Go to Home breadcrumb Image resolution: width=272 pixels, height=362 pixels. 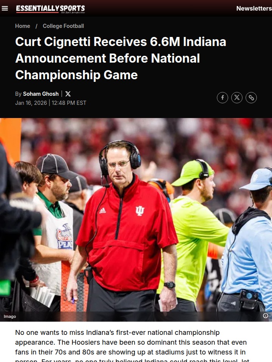pos(22,26)
